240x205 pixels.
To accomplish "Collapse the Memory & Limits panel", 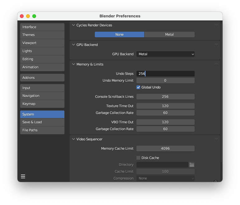I will [73, 64].
